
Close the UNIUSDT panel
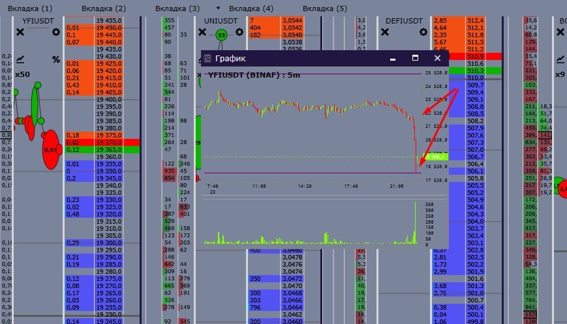click(202, 32)
